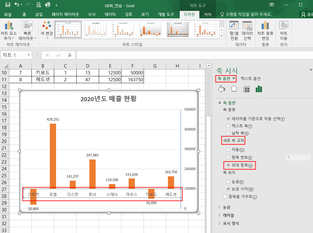This screenshot has height=233, width=313.
Task: Customize Quick Access Toolbar dropdown
Action: pyautogui.click(x=56, y=5)
